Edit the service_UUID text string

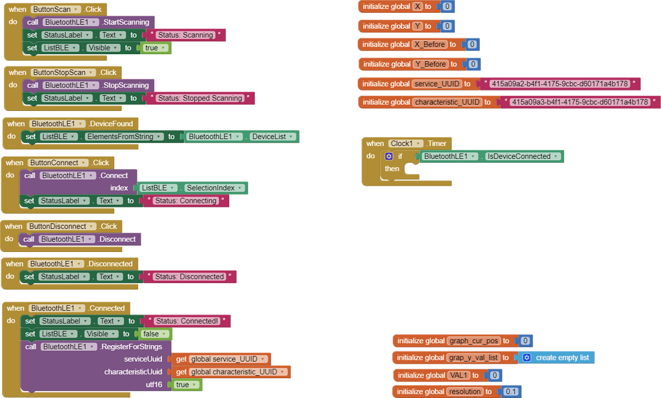click(559, 84)
